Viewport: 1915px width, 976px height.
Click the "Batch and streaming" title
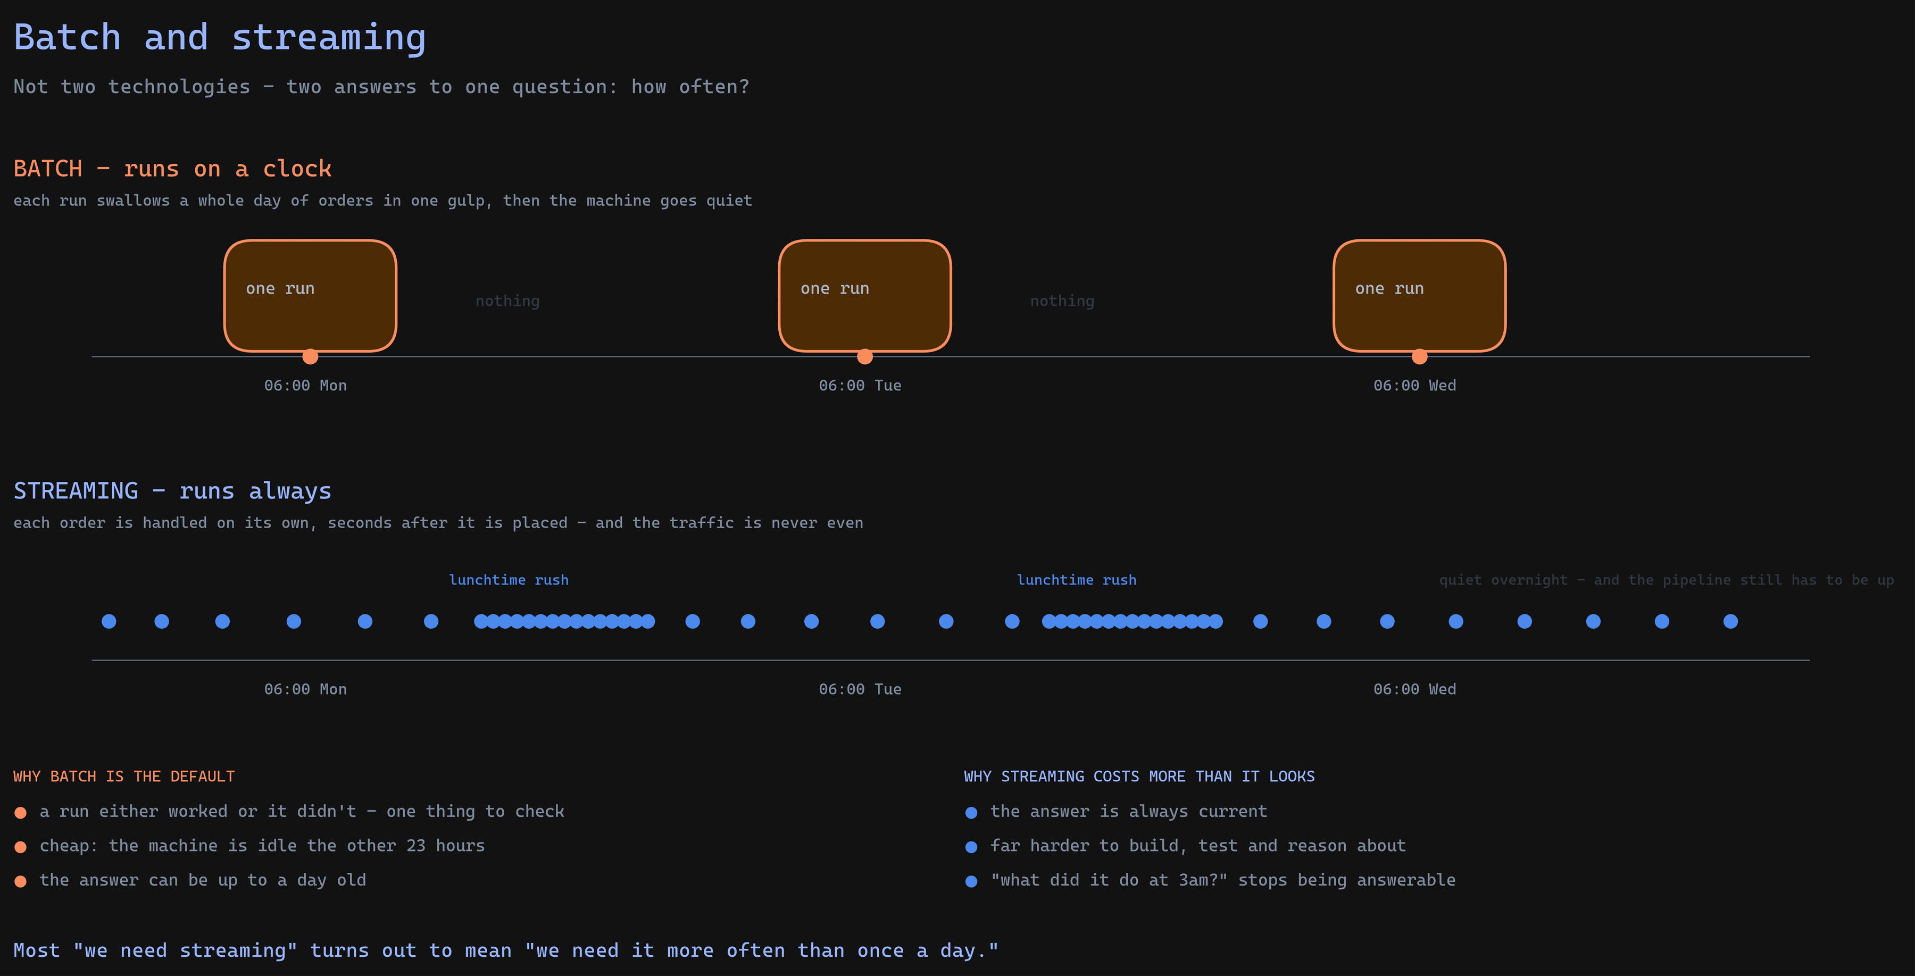(220, 37)
